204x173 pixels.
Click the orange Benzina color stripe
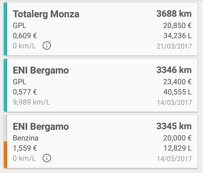tap(5, 155)
